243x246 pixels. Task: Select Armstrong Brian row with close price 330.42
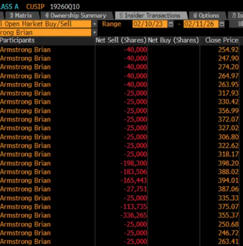(x=119, y=102)
